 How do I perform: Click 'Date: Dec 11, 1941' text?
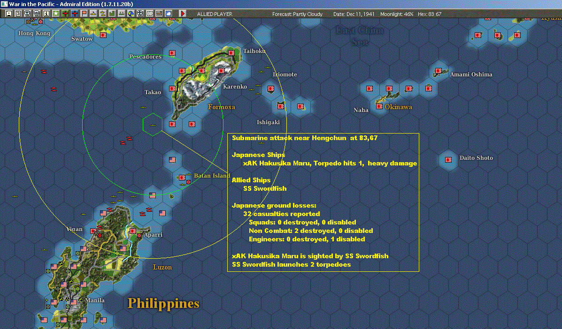tap(354, 14)
